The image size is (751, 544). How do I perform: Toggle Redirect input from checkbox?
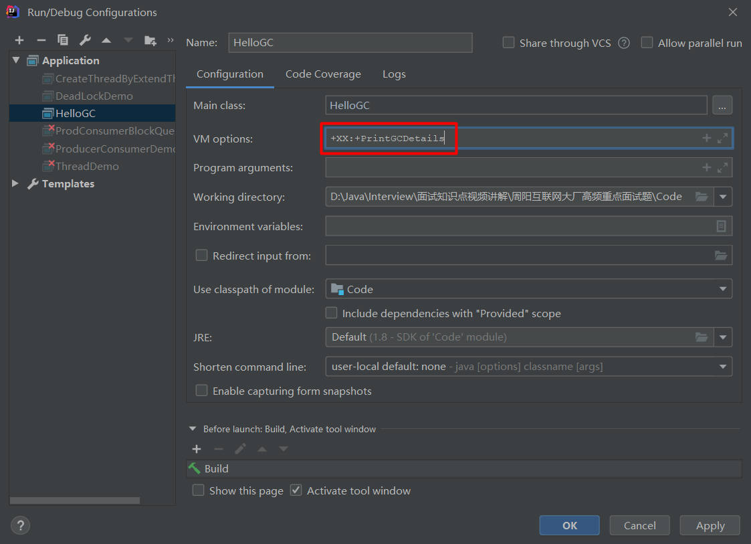point(202,256)
